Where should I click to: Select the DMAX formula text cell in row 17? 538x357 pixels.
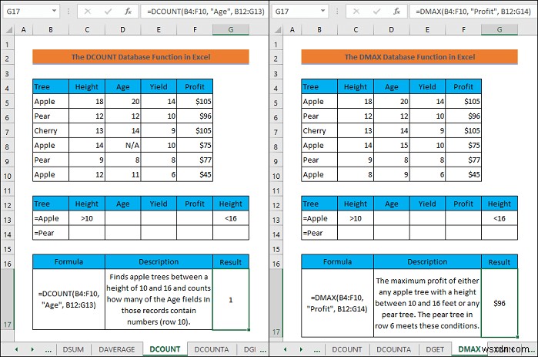point(338,303)
